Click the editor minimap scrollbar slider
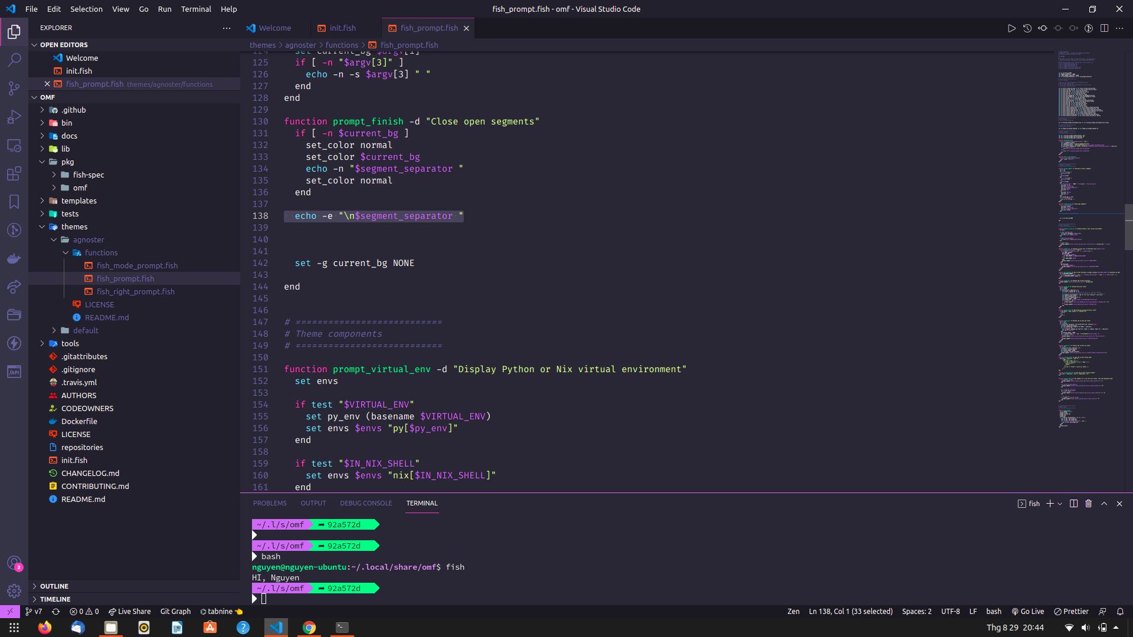This screenshot has width=1133, height=637. click(1128, 226)
